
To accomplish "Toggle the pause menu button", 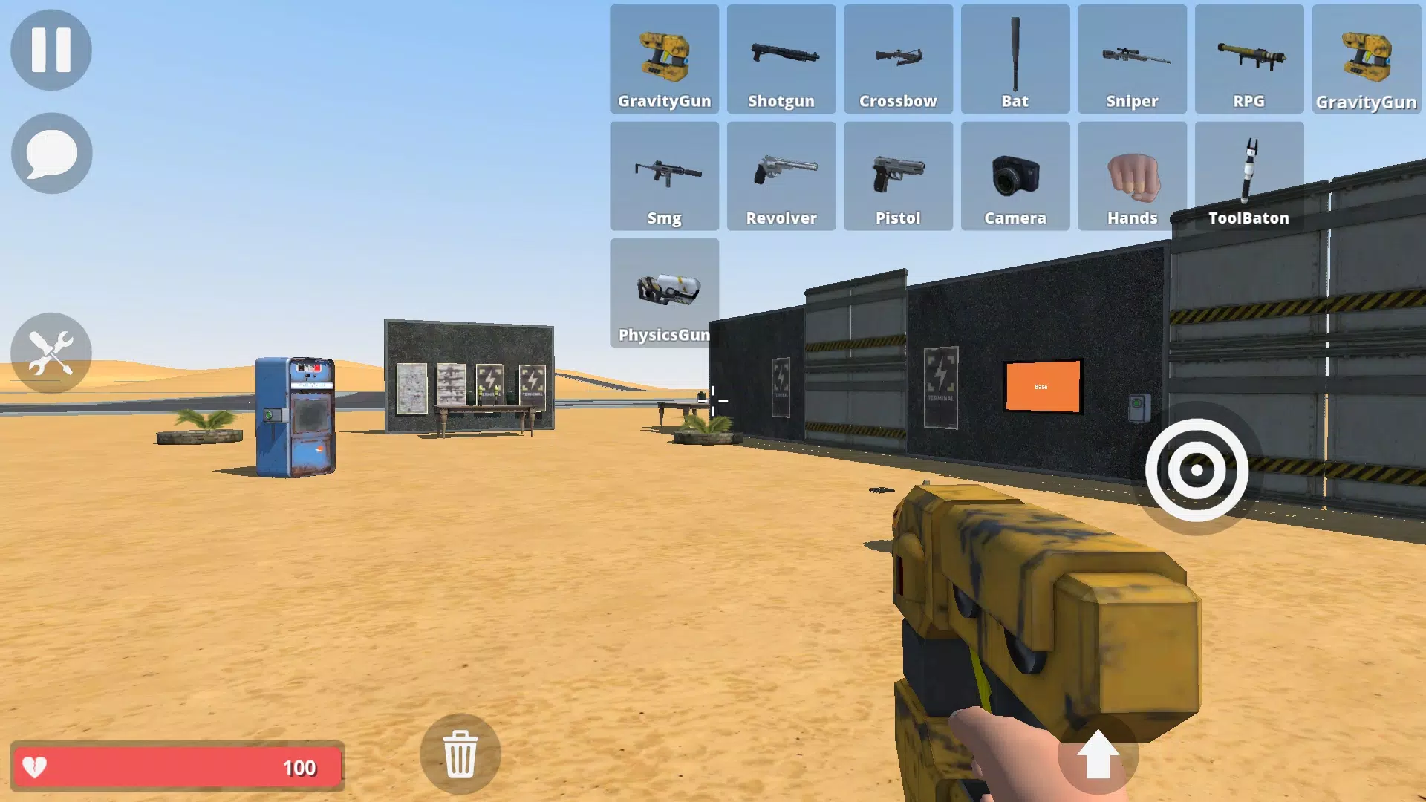I will pyautogui.click(x=51, y=51).
